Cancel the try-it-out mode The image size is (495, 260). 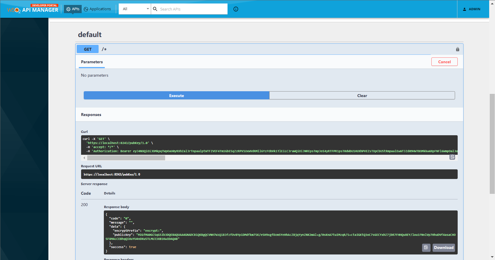pyautogui.click(x=445, y=62)
